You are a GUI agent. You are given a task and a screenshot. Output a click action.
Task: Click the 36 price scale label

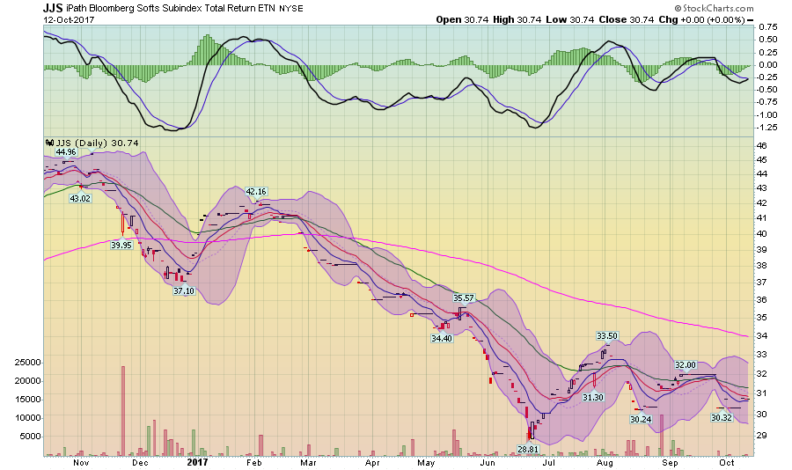[x=761, y=299]
